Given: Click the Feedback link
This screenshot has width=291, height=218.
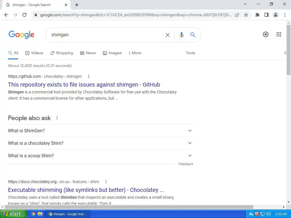Looking at the screenshot, I should point(186,164).
